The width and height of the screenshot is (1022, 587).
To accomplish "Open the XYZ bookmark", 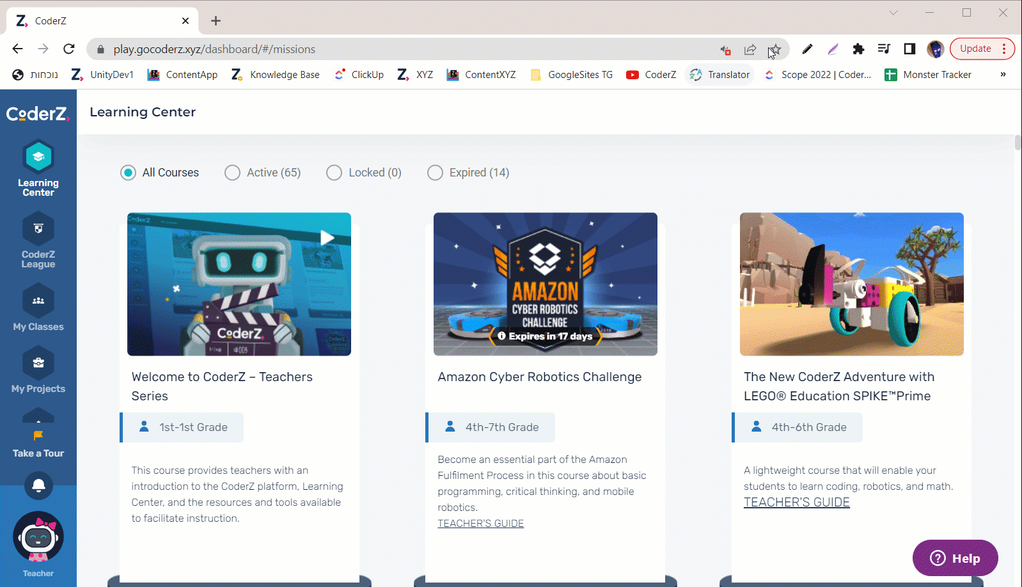I will (415, 75).
